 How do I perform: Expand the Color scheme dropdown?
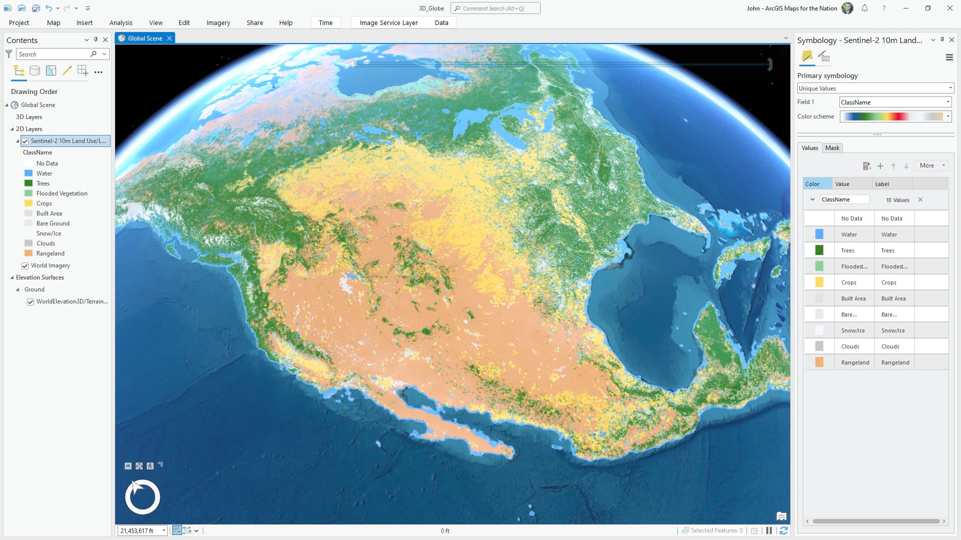pyautogui.click(x=947, y=116)
